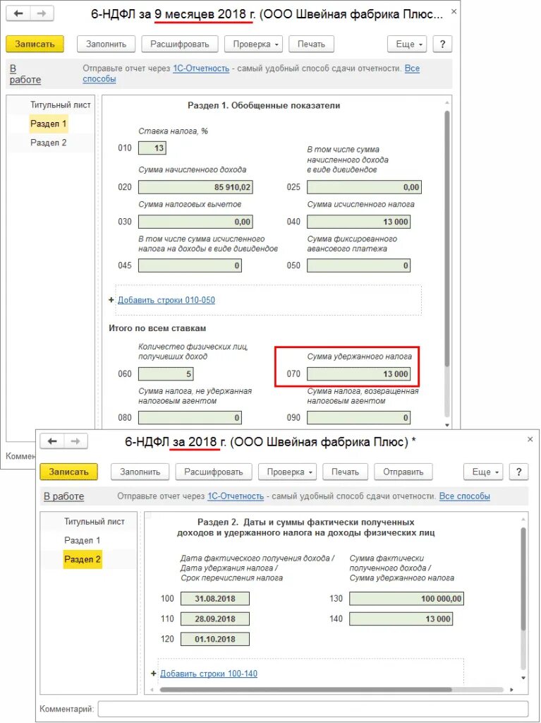Click scroll-up arrow in 9-month window

pyautogui.click(x=446, y=102)
